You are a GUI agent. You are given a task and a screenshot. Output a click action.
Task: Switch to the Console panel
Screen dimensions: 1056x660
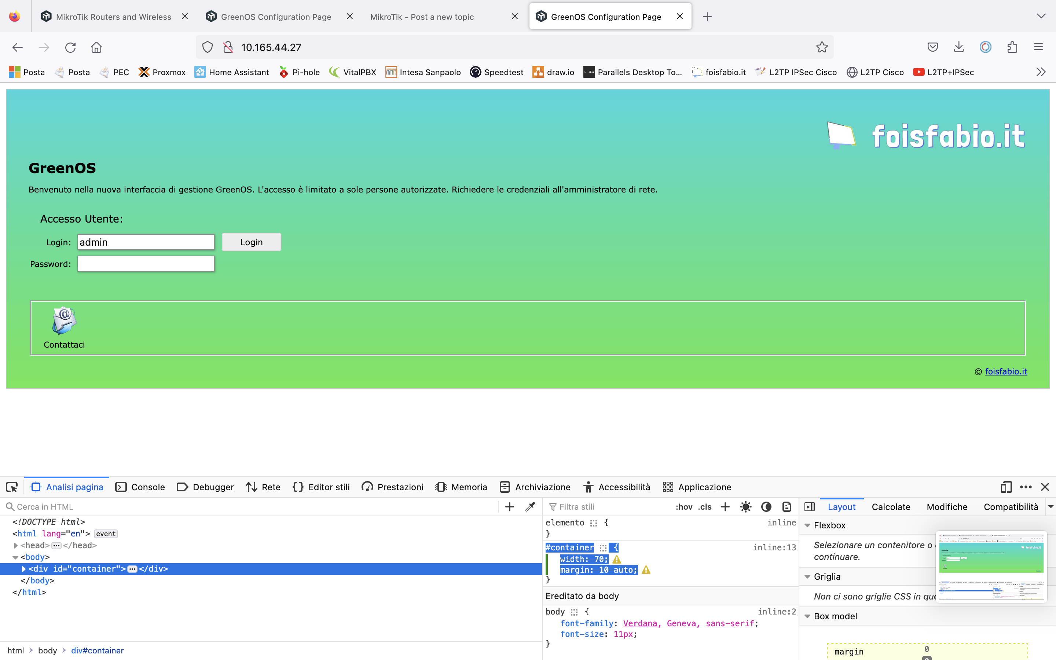click(x=140, y=487)
